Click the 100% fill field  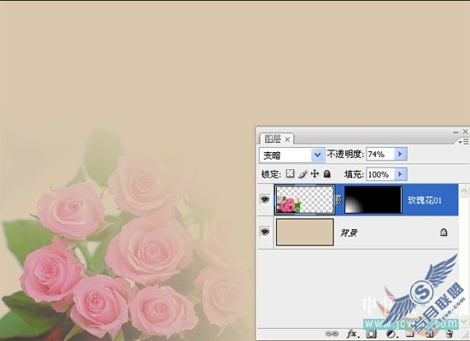pos(379,174)
